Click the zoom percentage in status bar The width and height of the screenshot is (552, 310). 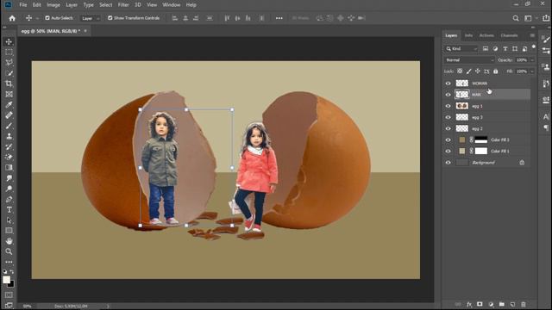coord(27,307)
